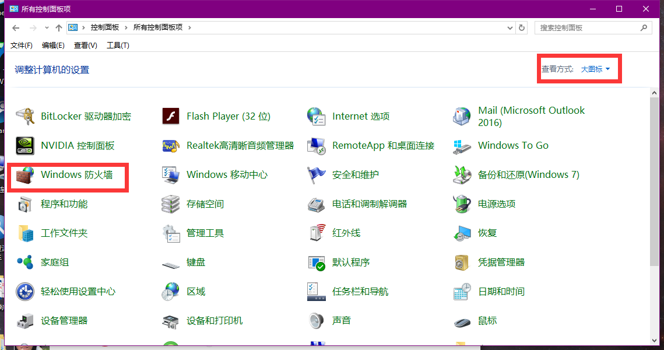Open recent locations dropdown next to forward
Viewport: 664px width, 350px height.
(47, 28)
